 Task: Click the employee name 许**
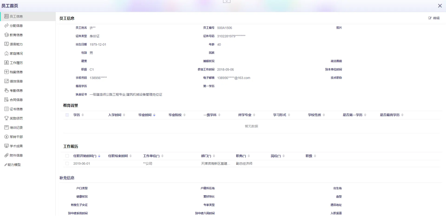point(93,28)
